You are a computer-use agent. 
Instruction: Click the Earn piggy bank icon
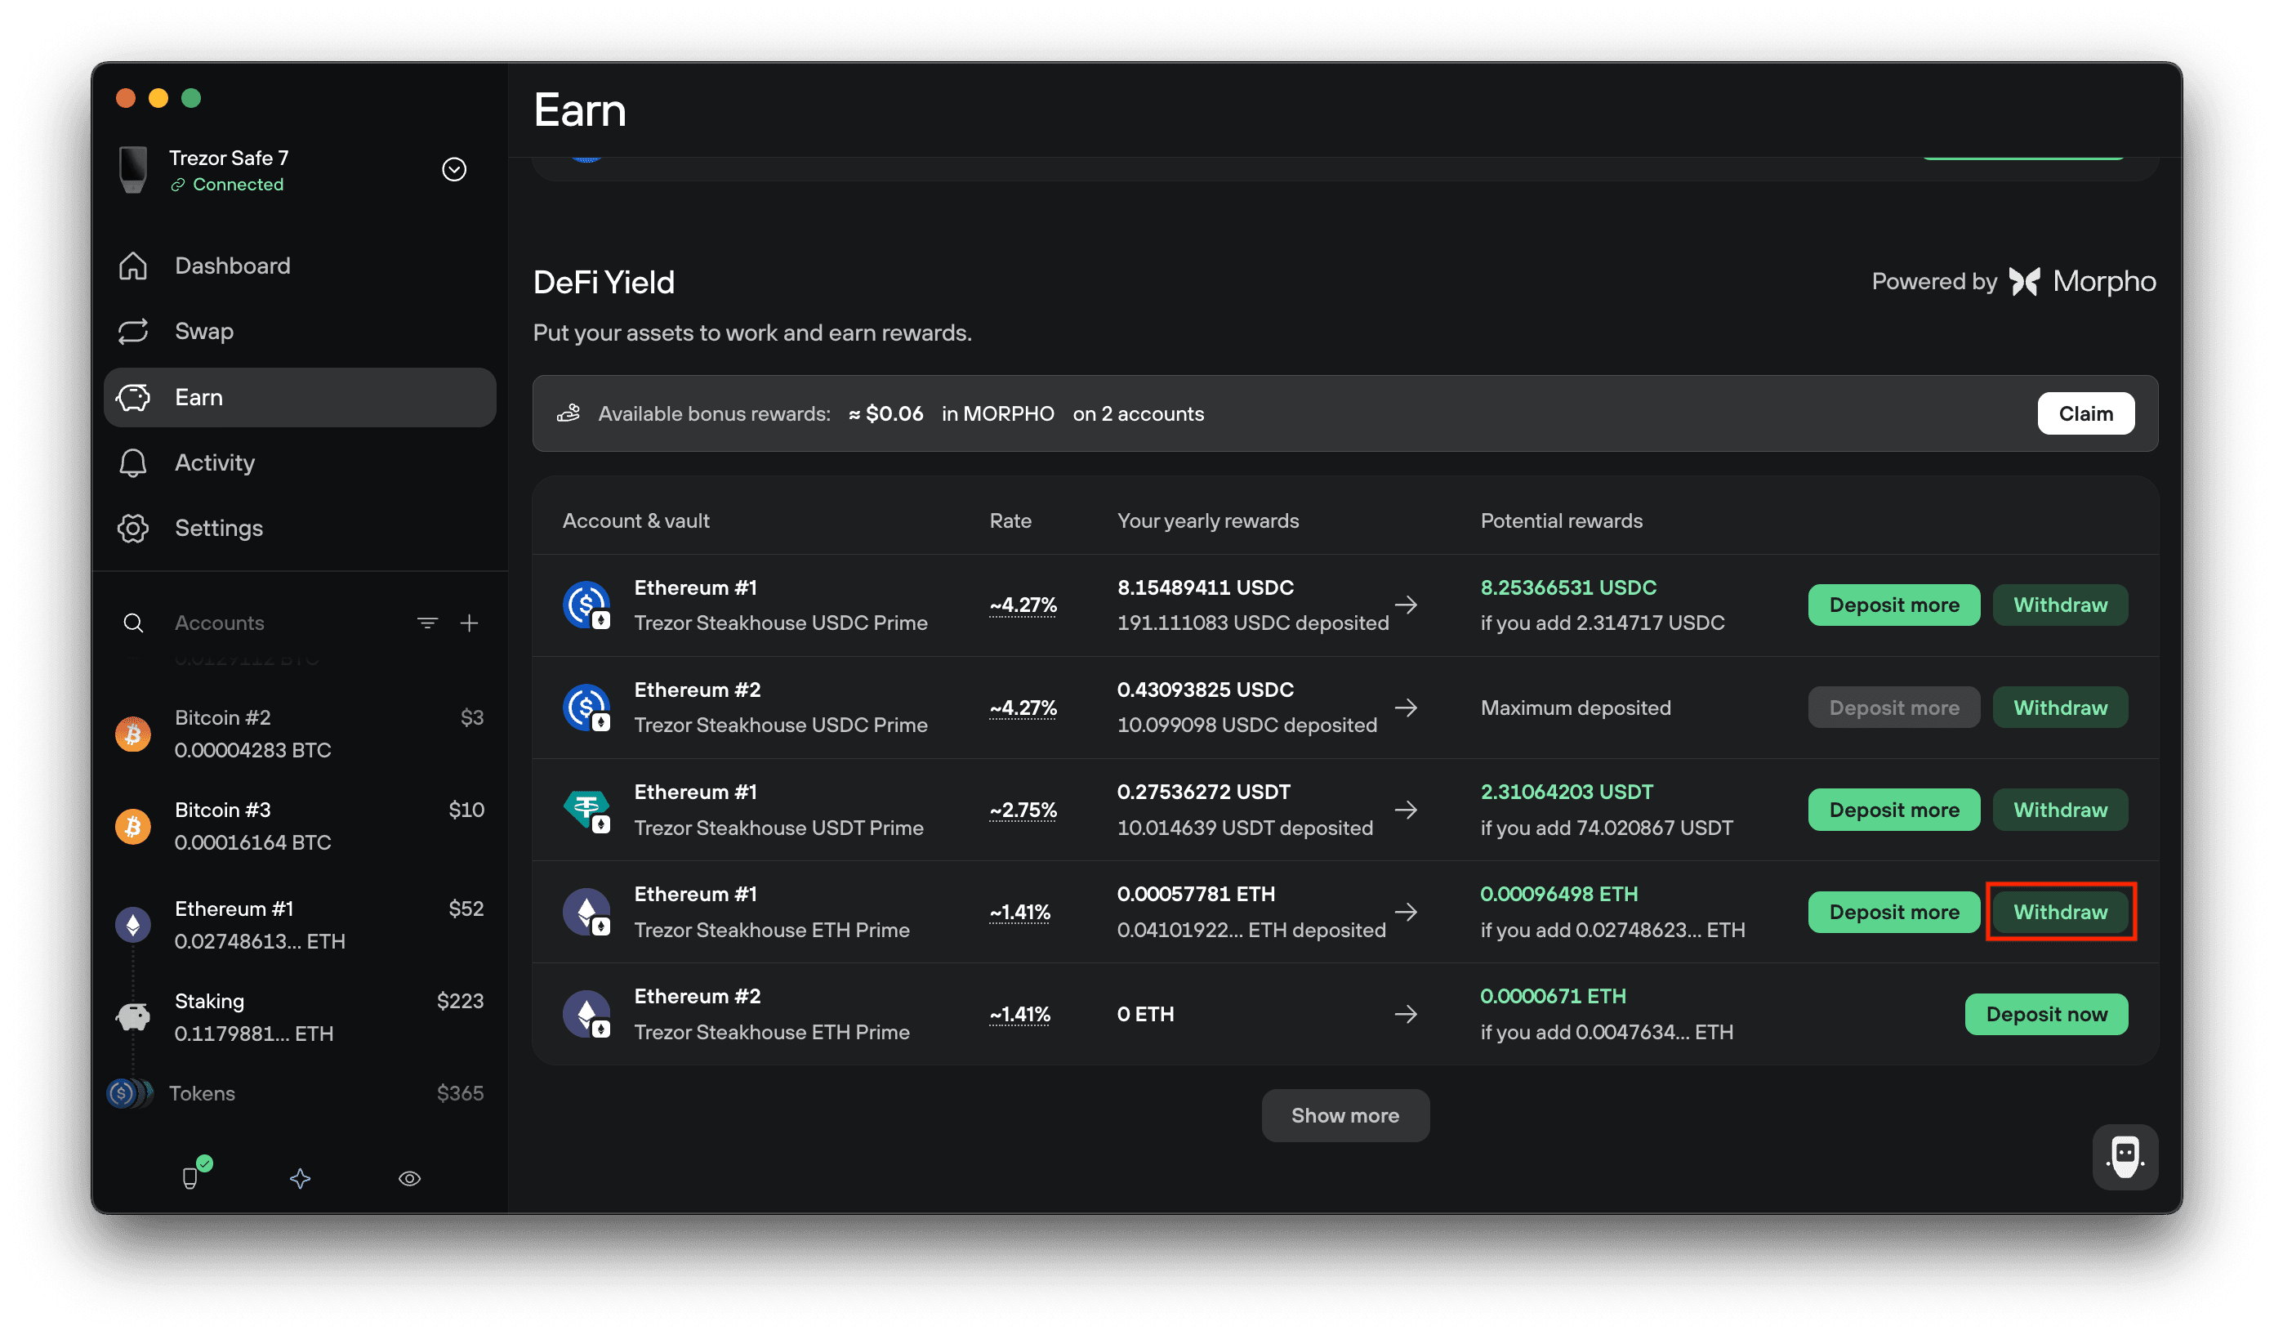pos(132,397)
